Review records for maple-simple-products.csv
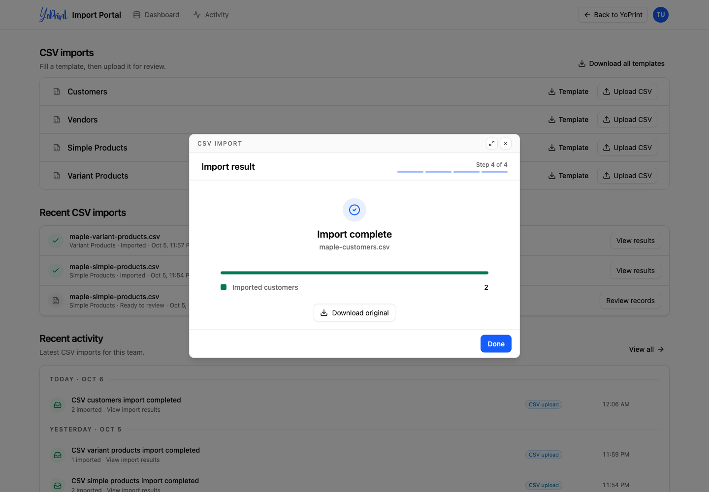Screen dimensions: 709x492 630,301
